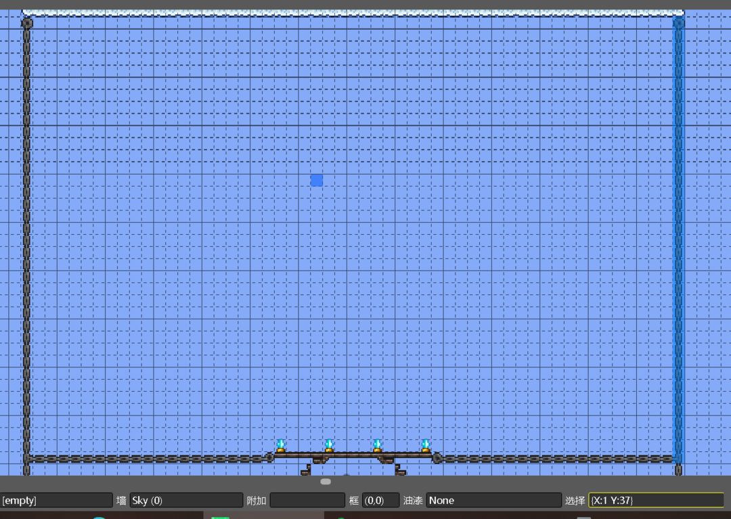Click the horizontal scrollbar thumb below the canvas
731x519 pixels.
pos(326,482)
